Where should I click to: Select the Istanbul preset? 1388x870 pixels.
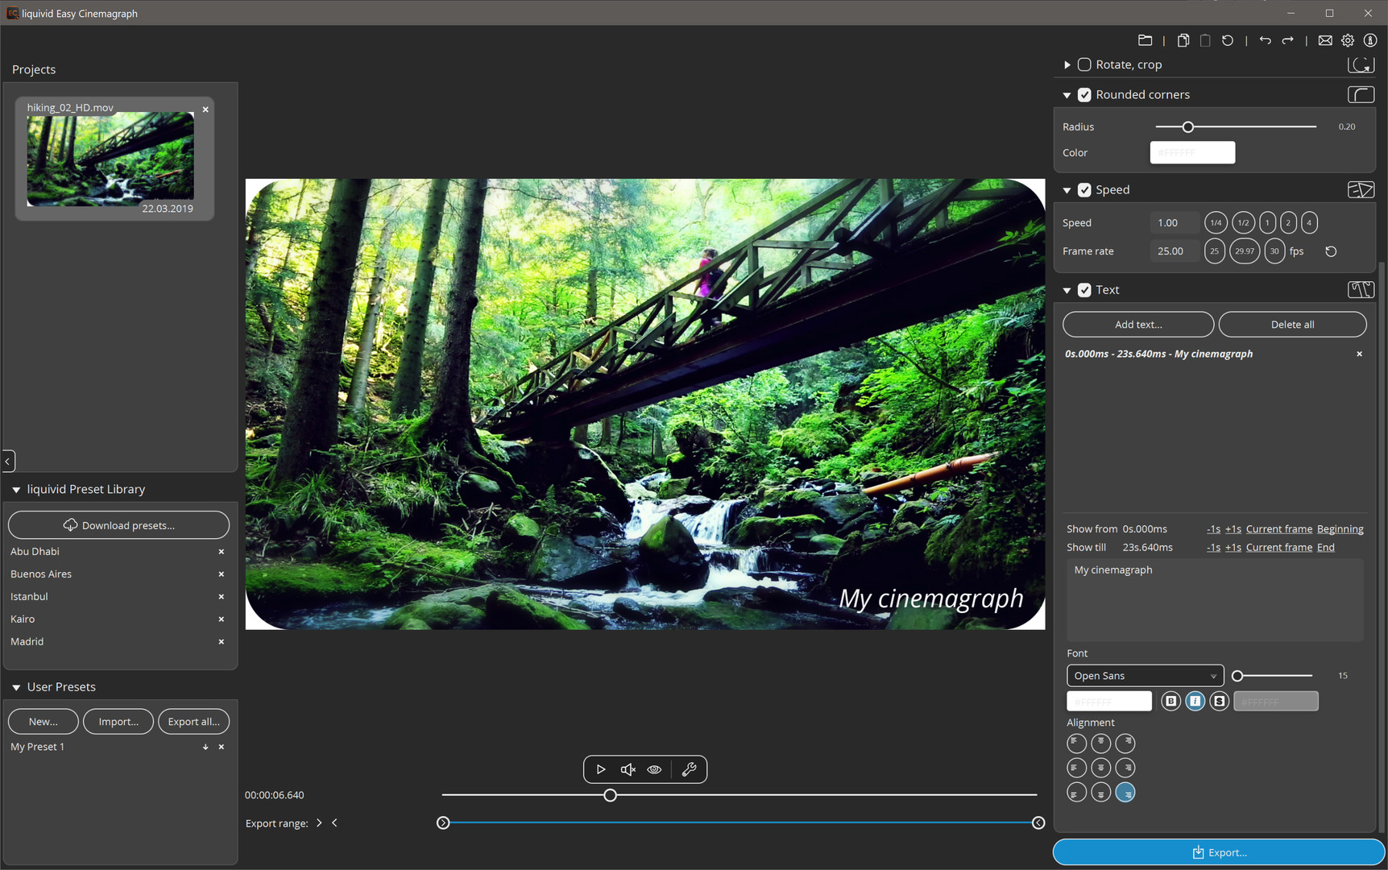point(30,597)
